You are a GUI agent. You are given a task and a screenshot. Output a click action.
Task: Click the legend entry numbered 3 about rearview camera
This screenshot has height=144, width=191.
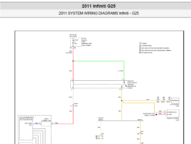(x=154, y=48)
